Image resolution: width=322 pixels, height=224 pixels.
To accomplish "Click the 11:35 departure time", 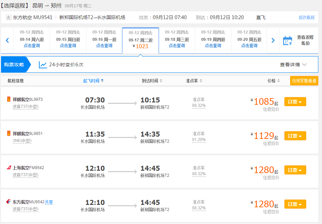I will (95, 134).
